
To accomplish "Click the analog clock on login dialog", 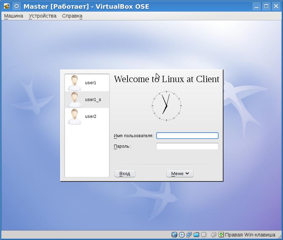I will pos(166,106).
